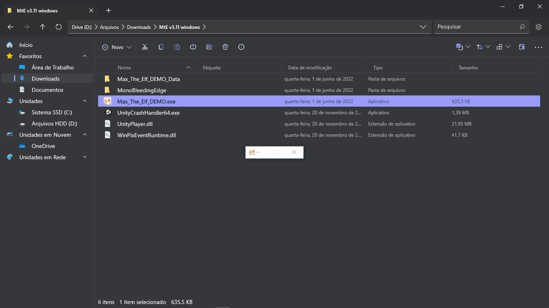The height and width of the screenshot is (308, 549).
Task: Collapse the Favoritos section
Action: coord(85,56)
